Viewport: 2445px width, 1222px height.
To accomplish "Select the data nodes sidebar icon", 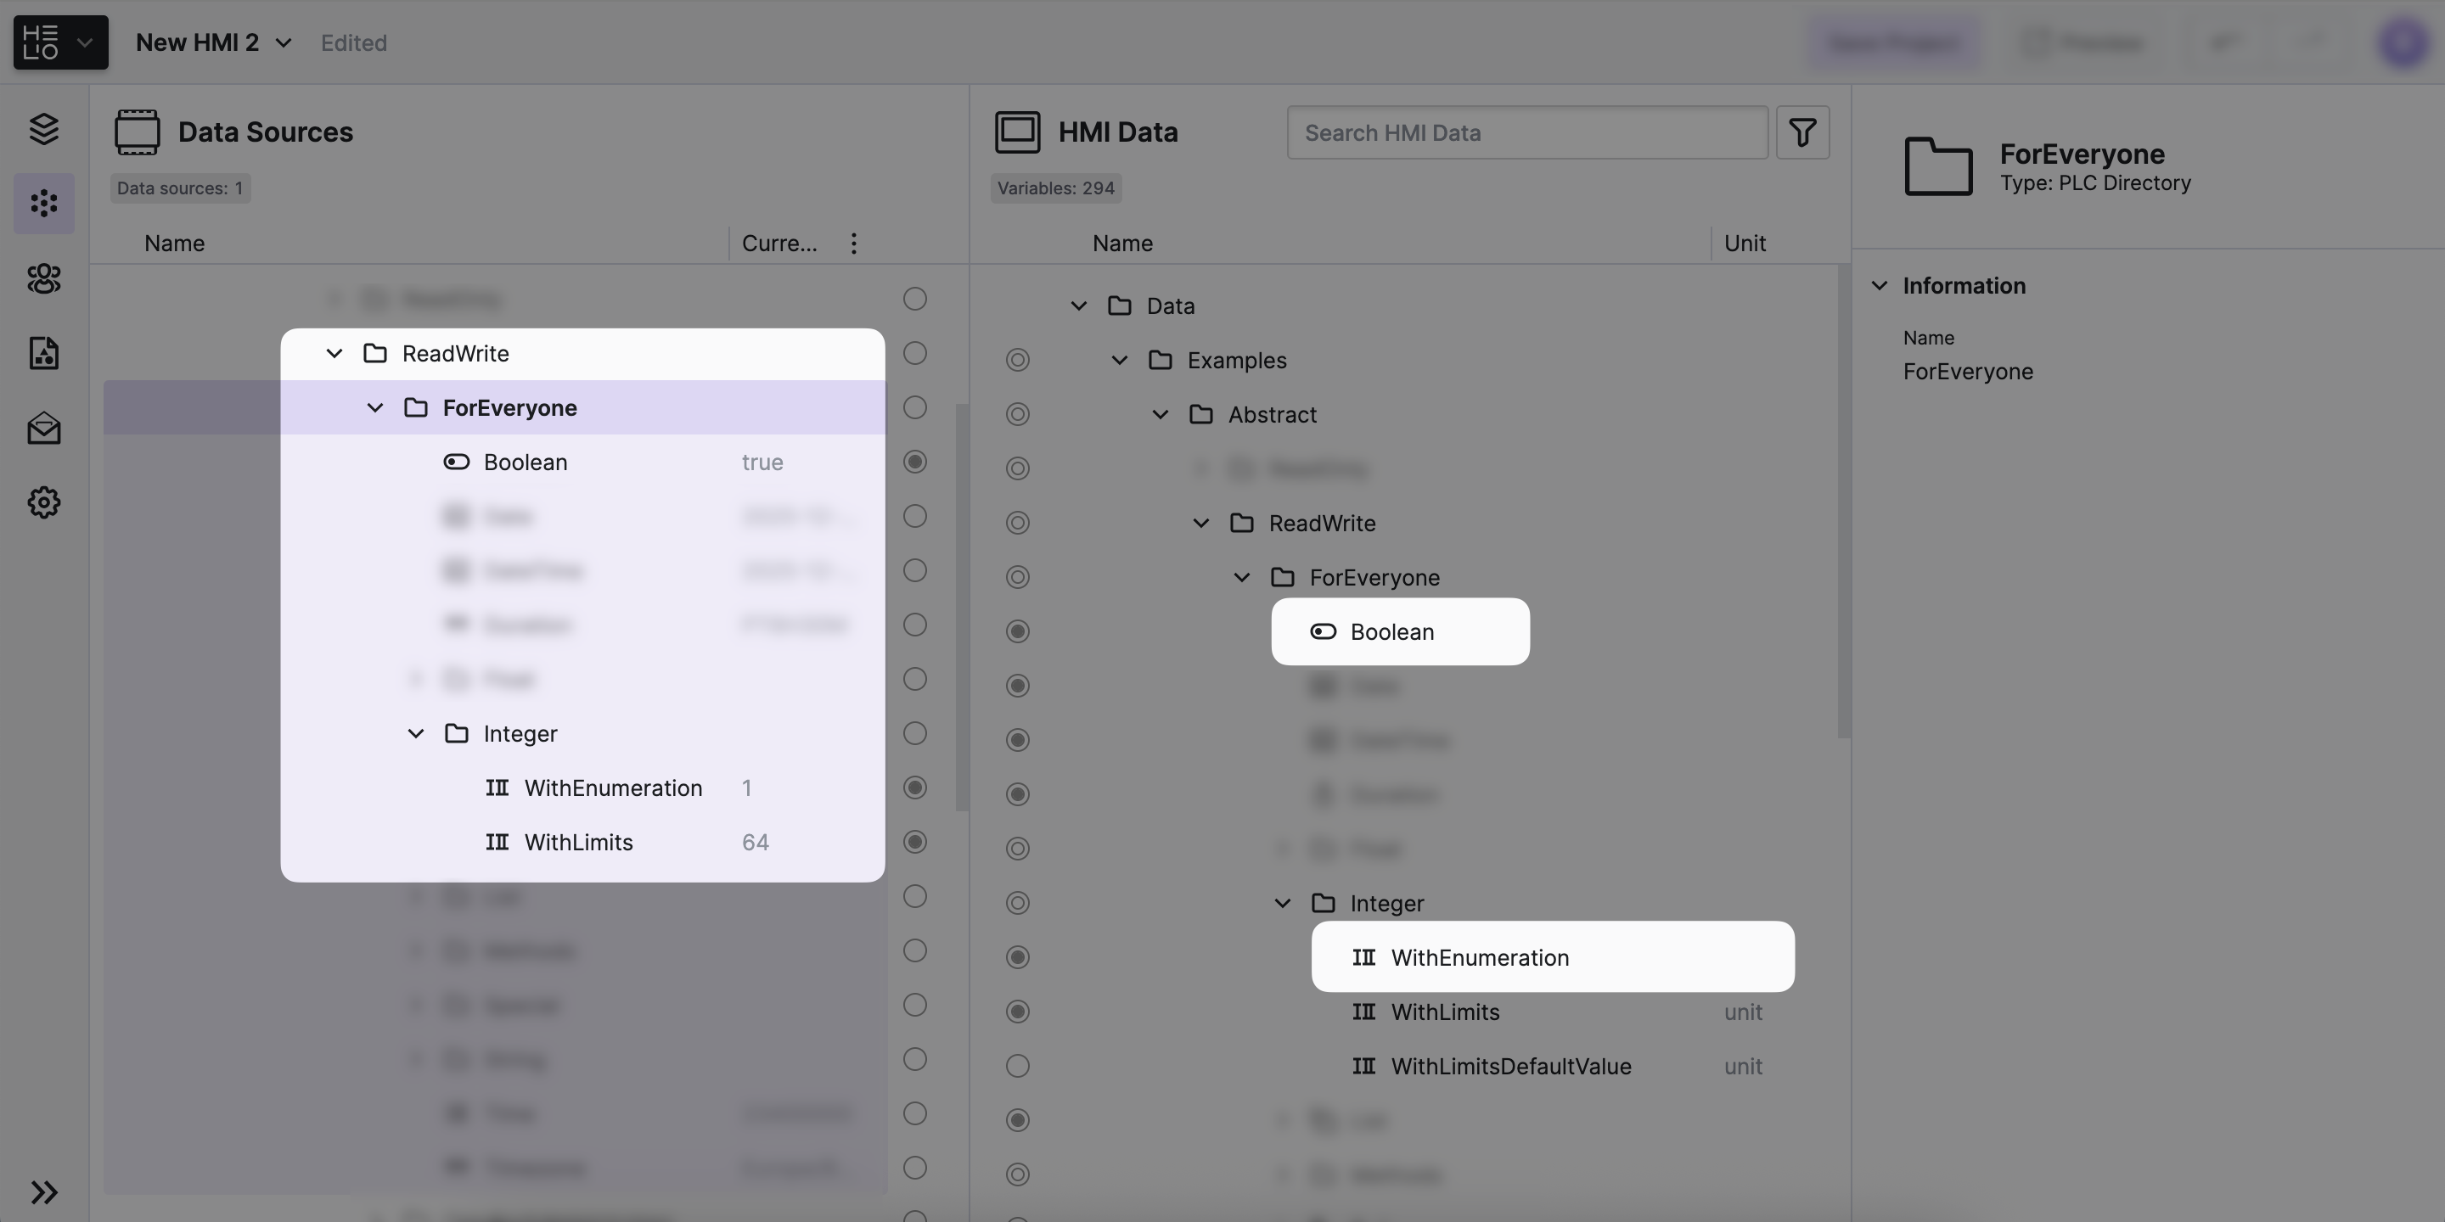I will coord(43,203).
